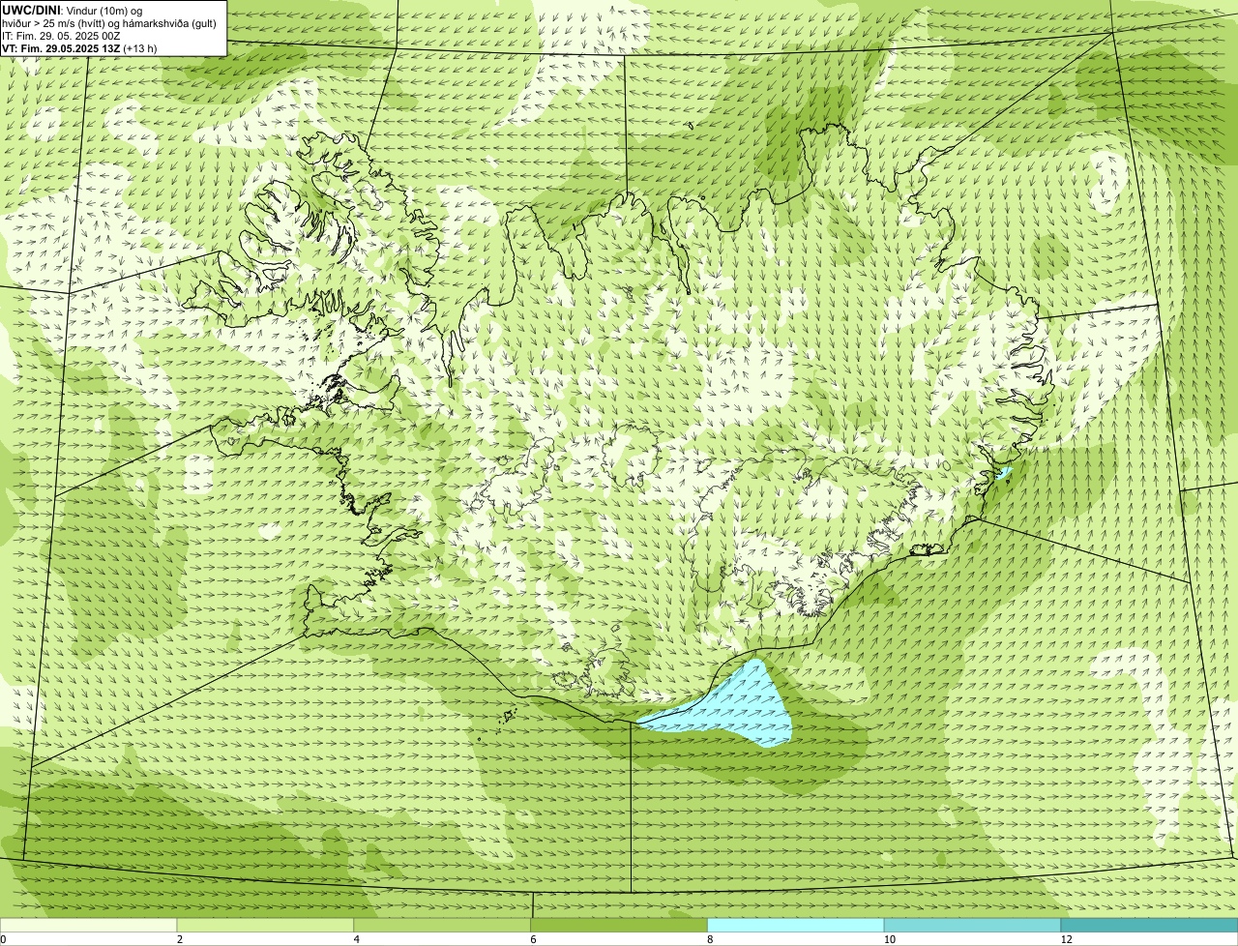Click the legend label "0"
Viewport: 1238px width, 946px height.
point(3,939)
